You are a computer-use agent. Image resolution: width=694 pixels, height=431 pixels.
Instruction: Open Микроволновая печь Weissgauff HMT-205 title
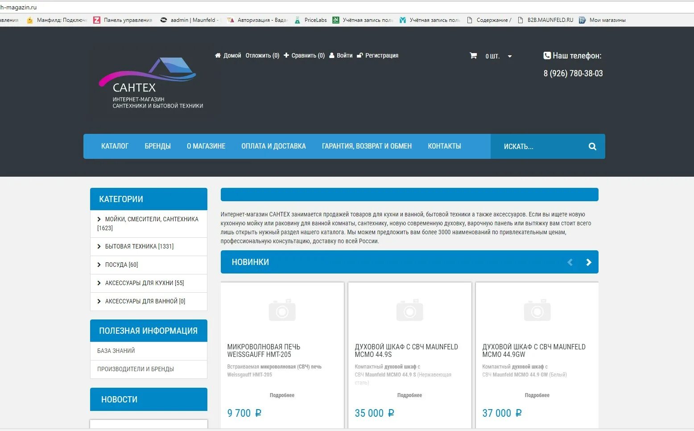[264, 351]
